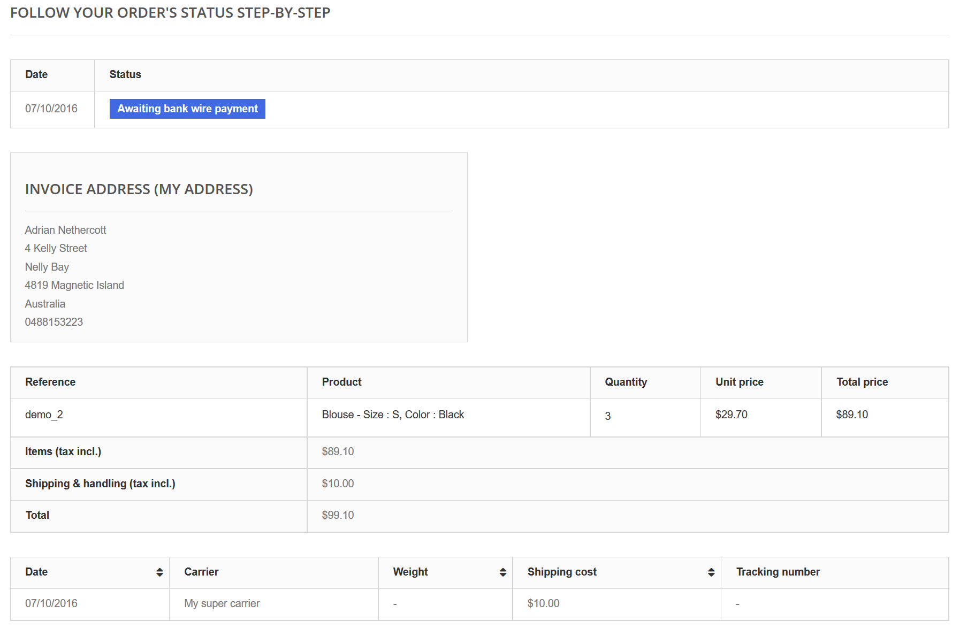The width and height of the screenshot is (960, 644).
Task: Click the order total $99.10
Action: pyautogui.click(x=338, y=515)
